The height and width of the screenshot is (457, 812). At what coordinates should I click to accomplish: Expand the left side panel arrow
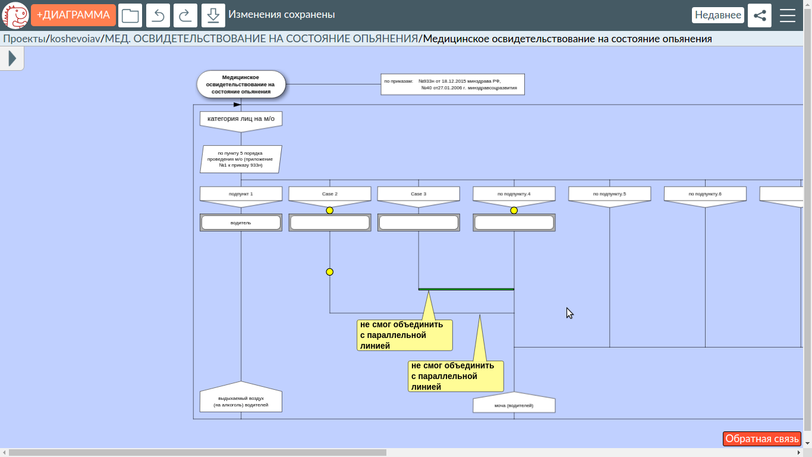(x=12, y=58)
